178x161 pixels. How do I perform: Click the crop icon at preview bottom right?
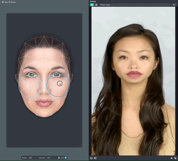pos(175,158)
